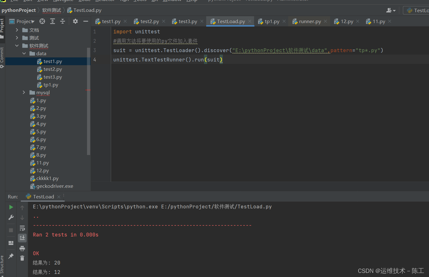
Task: Click the Project tree vertical scrollbar
Action: [x=89, y=101]
